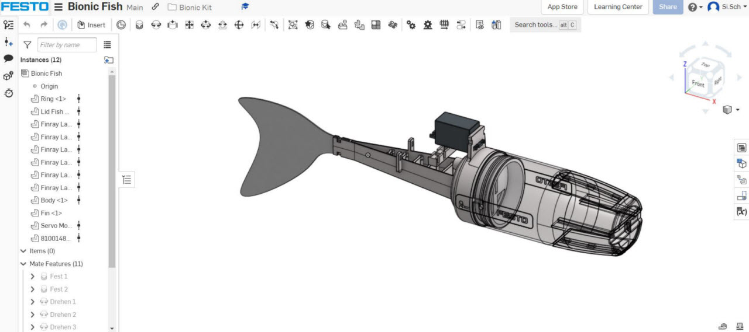This screenshot has height=332, width=749.
Task: Expand the Drehen 3 mate feature
Action: [32, 327]
